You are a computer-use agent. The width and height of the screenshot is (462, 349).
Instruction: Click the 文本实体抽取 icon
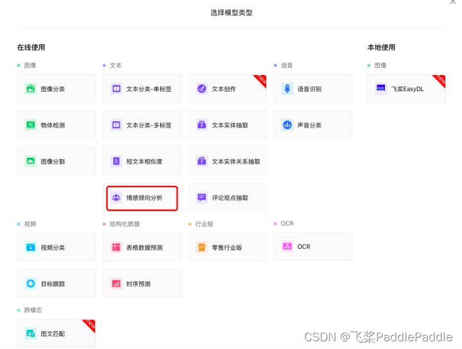pos(202,125)
